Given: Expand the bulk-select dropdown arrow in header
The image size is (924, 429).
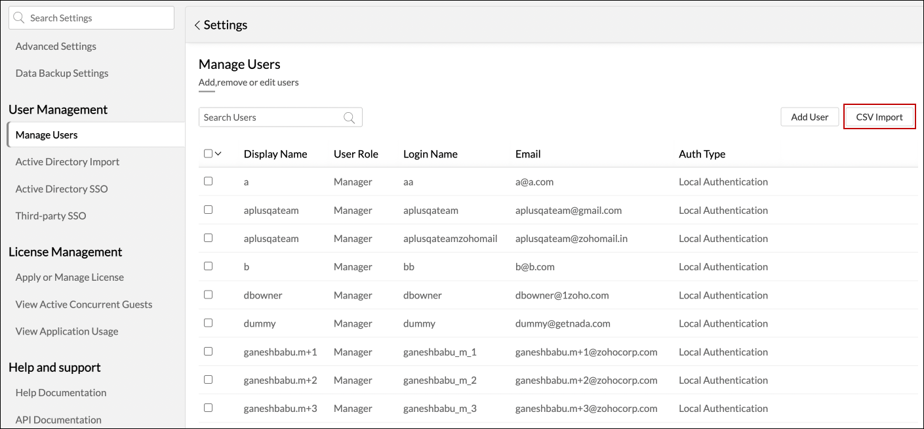Looking at the screenshot, I should click(218, 153).
